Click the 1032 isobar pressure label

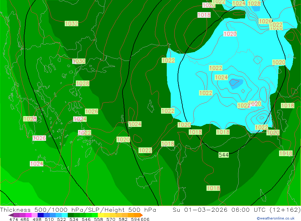click(x=71, y=24)
